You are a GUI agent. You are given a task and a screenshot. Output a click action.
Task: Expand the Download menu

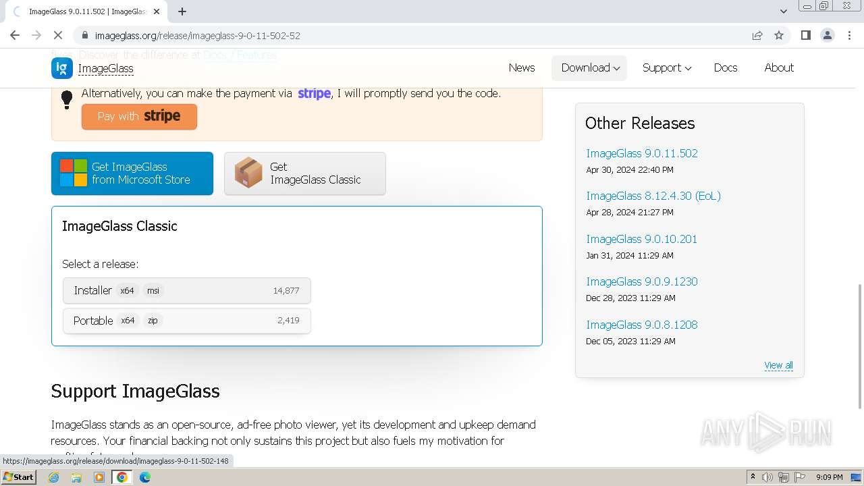(x=589, y=67)
